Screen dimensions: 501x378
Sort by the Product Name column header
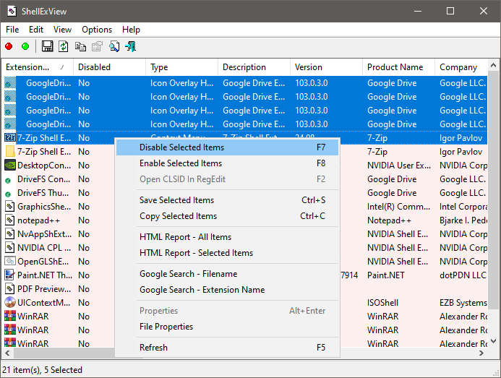click(399, 67)
